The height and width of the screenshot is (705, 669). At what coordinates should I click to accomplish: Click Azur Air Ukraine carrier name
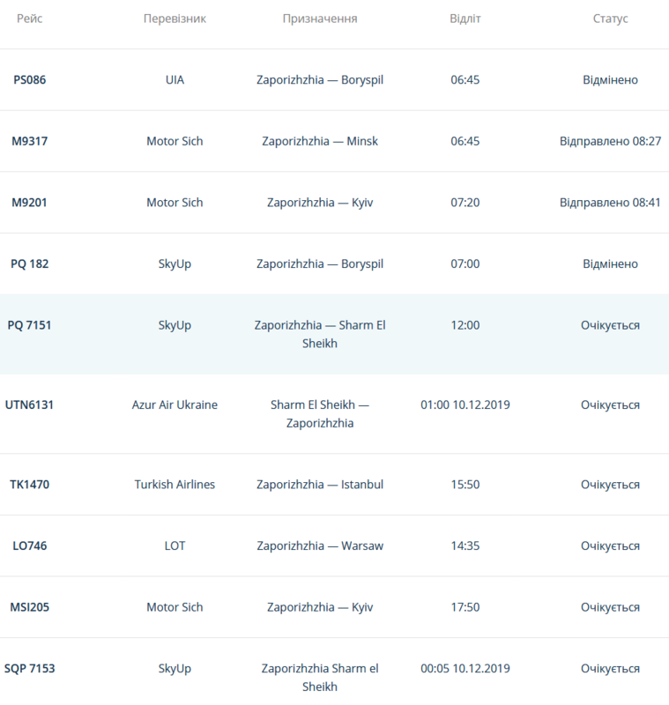175,405
